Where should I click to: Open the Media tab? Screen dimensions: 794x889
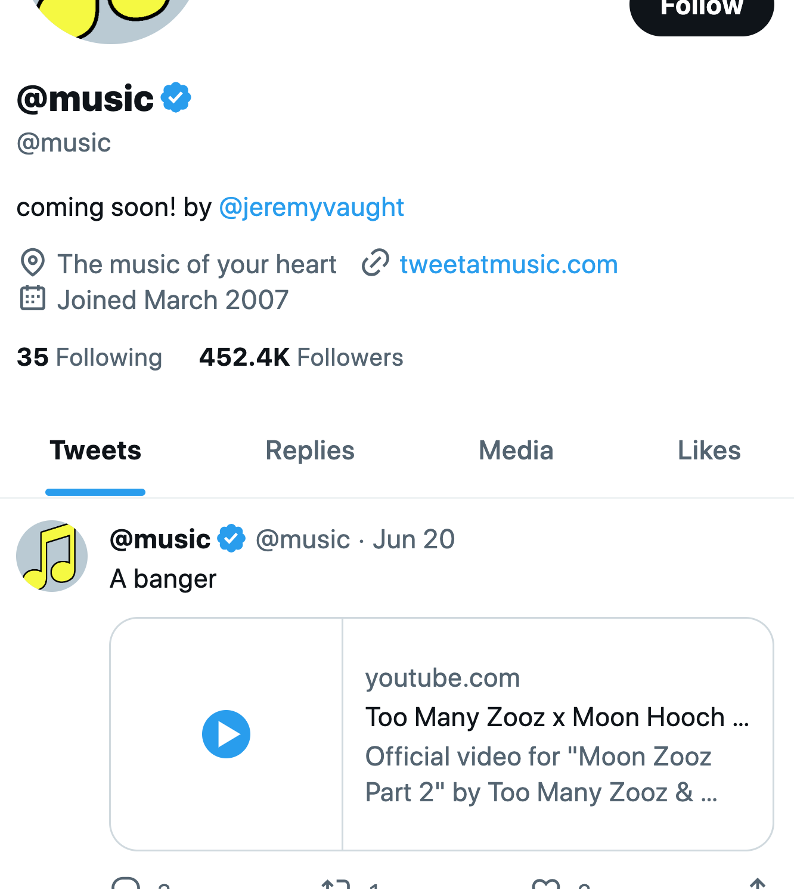[x=516, y=451]
